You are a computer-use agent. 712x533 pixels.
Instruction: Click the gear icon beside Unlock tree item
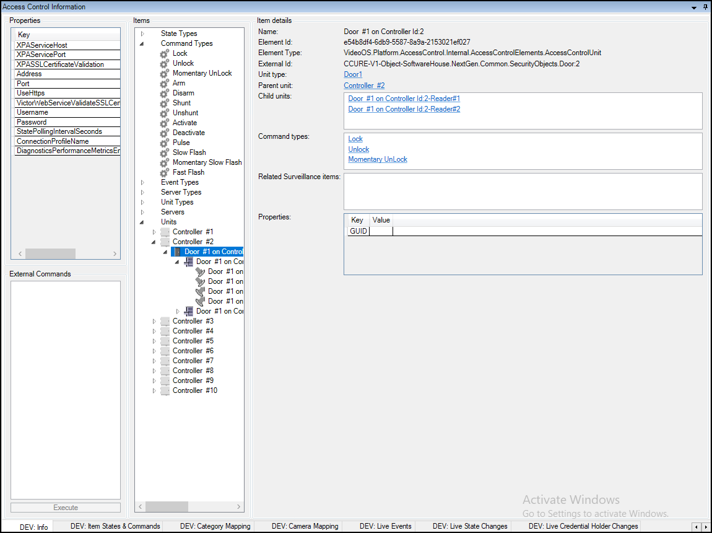pos(165,64)
